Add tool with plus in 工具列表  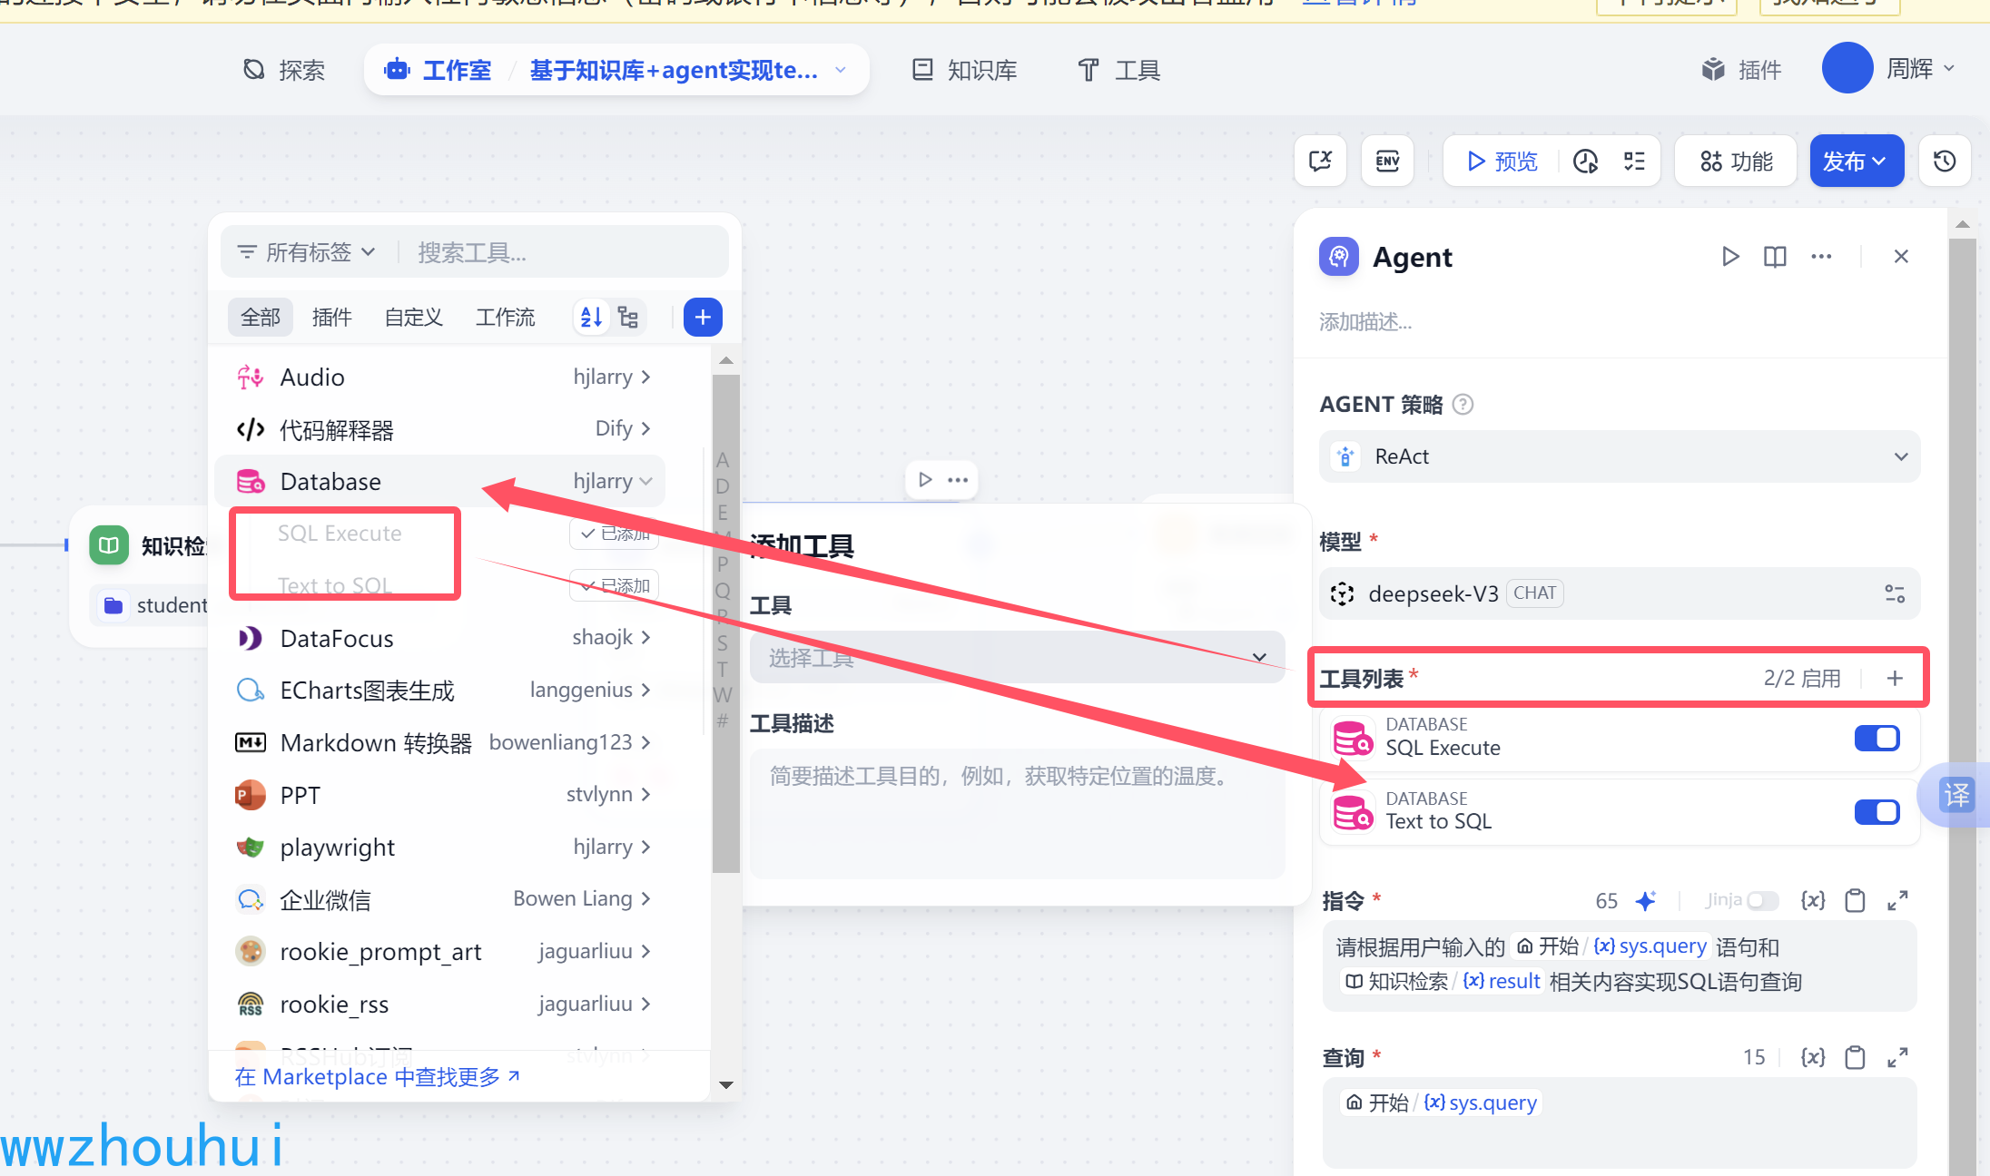click(1895, 679)
